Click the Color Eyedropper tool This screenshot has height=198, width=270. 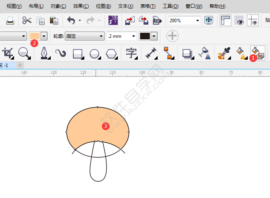(224, 53)
